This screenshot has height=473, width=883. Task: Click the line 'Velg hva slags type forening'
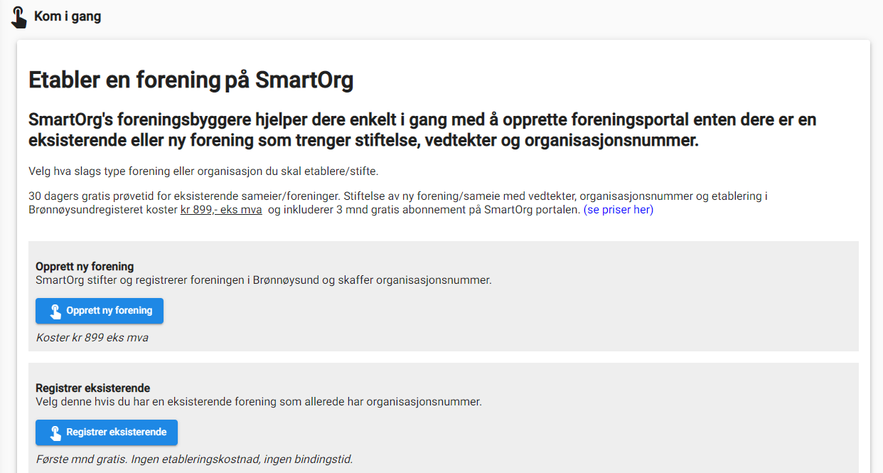click(204, 171)
